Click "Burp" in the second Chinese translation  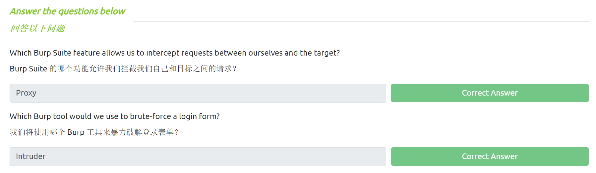point(76,132)
